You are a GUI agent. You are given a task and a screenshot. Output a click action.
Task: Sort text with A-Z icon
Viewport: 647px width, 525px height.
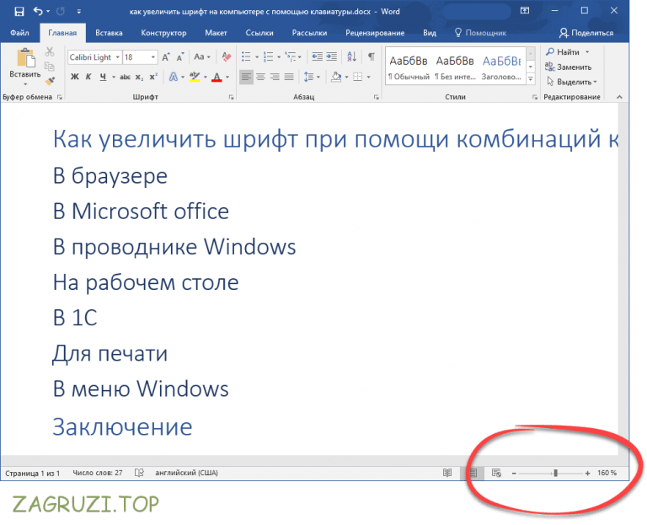click(x=352, y=56)
